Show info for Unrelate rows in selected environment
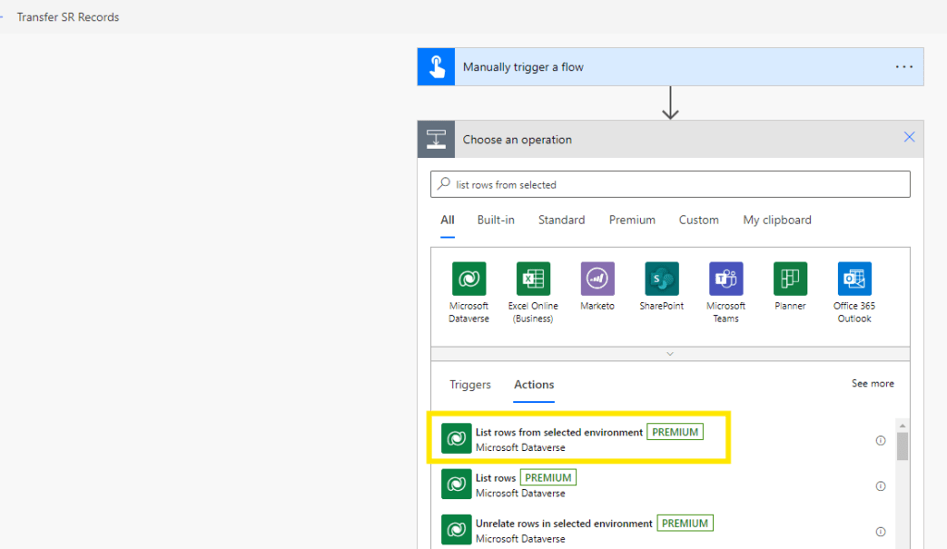947x549 pixels. (x=880, y=531)
